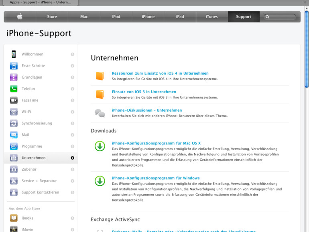
Task: Click arrow next to Wi-Fi
Action: coord(73,112)
